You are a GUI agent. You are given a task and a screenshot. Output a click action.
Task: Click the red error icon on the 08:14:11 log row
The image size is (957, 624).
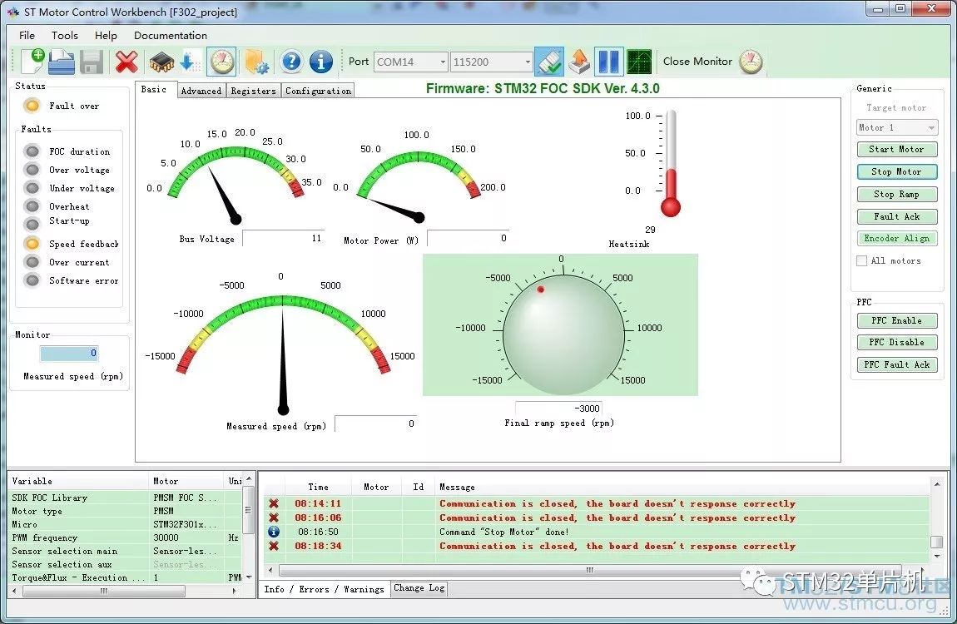[x=274, y=503]
